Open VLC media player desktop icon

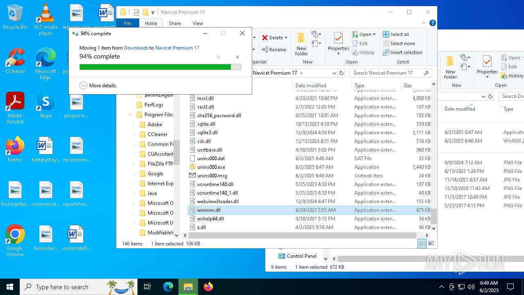tap(45, 20)
